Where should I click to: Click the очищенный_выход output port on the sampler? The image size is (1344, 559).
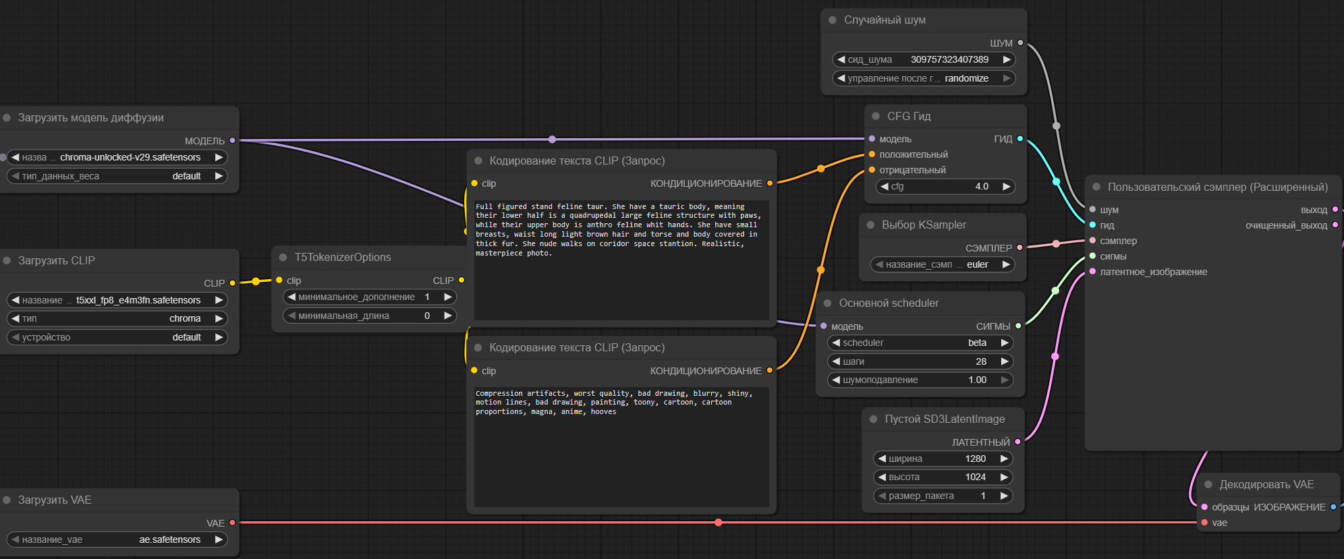pos(1335,225)
